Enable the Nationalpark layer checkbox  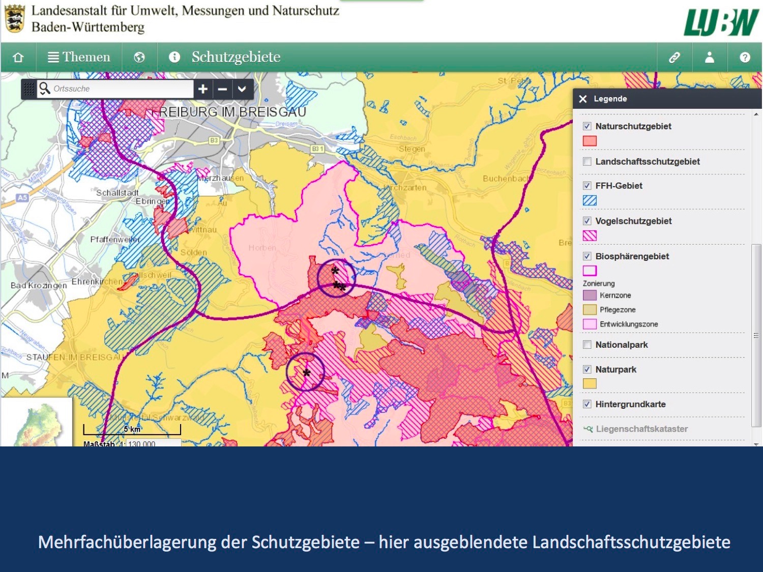[x=587, y=345]
